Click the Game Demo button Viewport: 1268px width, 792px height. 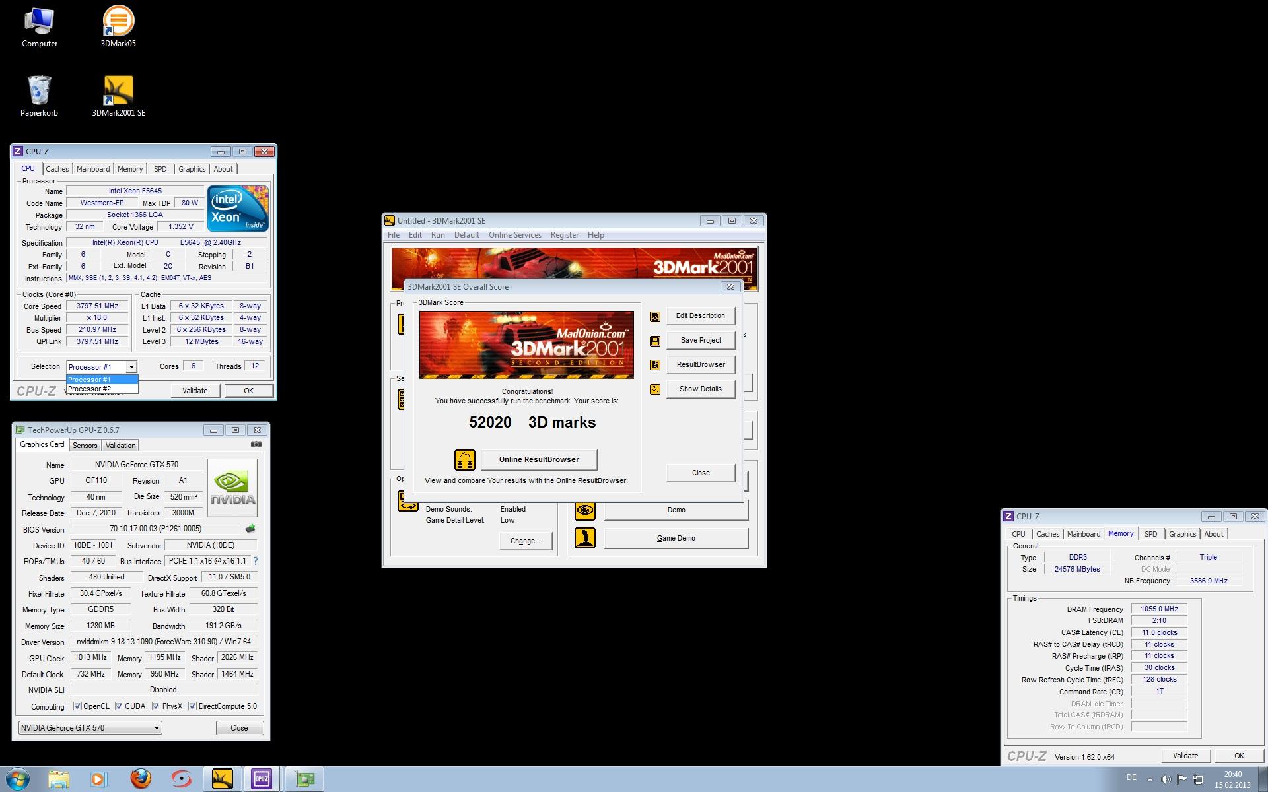pos(676,538)
